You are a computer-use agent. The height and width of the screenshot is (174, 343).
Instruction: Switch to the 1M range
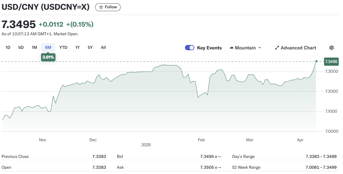[34, 47]
